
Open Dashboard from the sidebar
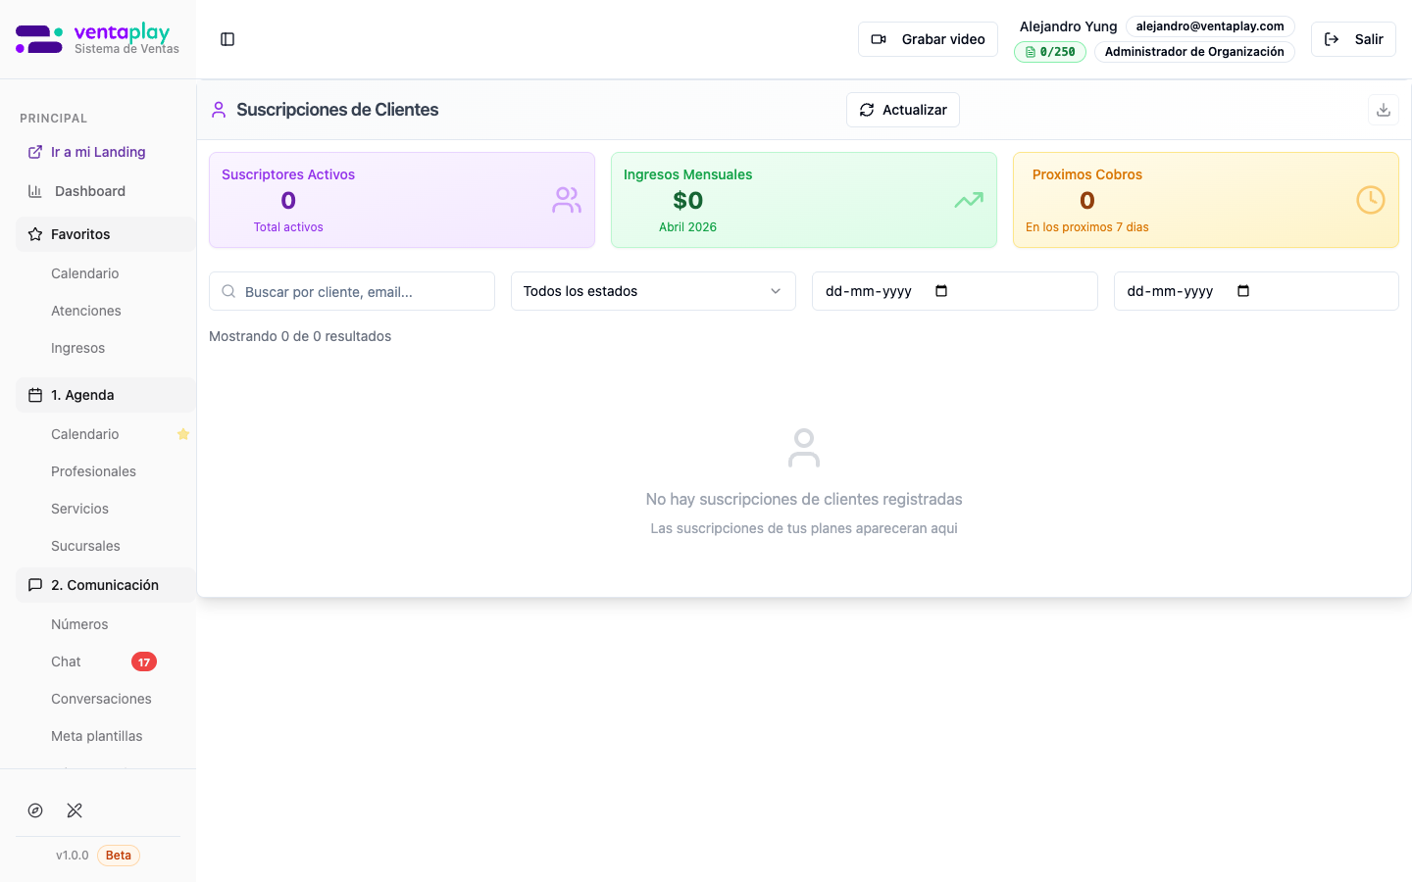90,191
